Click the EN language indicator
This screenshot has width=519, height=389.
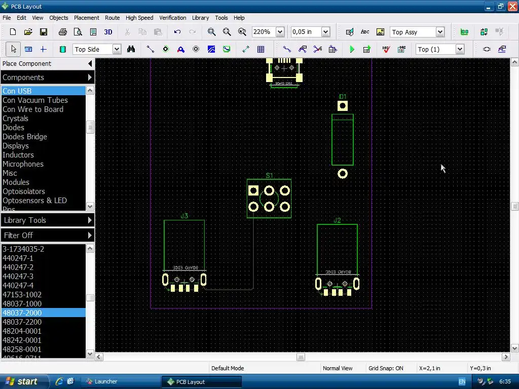pyautogui.click(x=462, y=382)
